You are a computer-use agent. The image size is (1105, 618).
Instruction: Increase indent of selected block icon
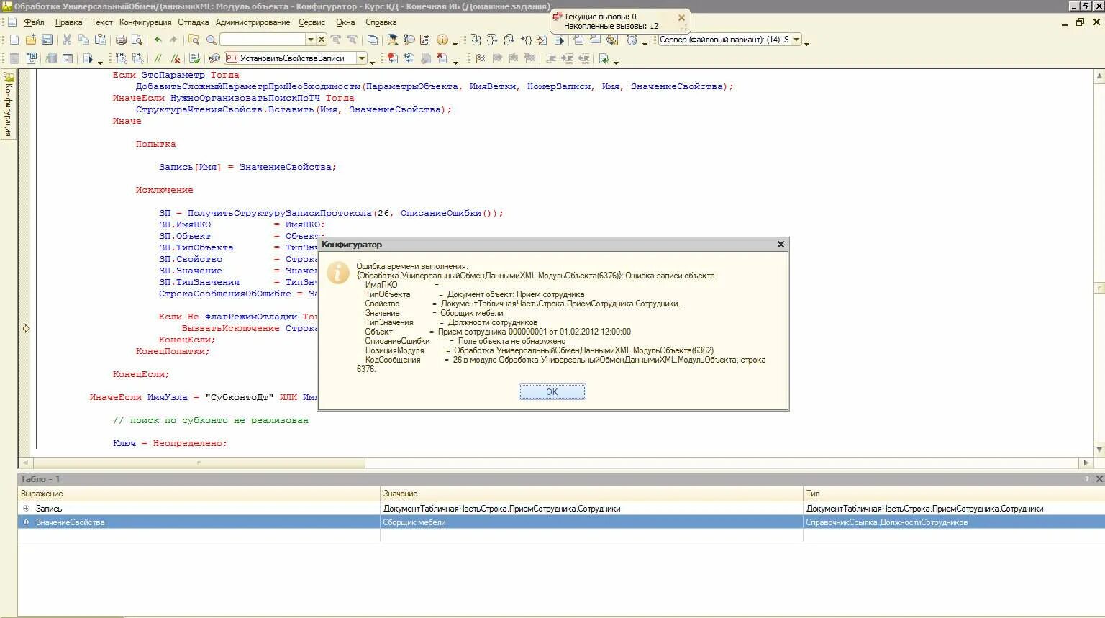pyautogui.click(x=567, y=58)
